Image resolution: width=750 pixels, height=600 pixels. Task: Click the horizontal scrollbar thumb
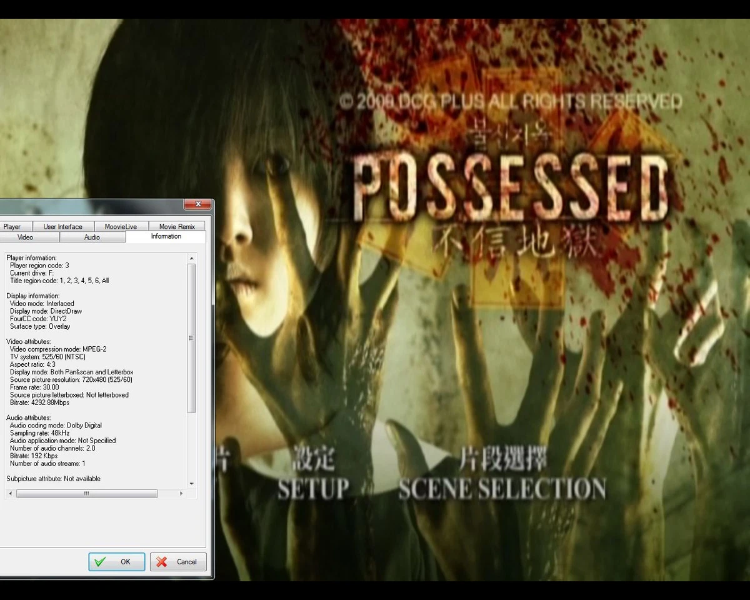click(x=87, y=494)
